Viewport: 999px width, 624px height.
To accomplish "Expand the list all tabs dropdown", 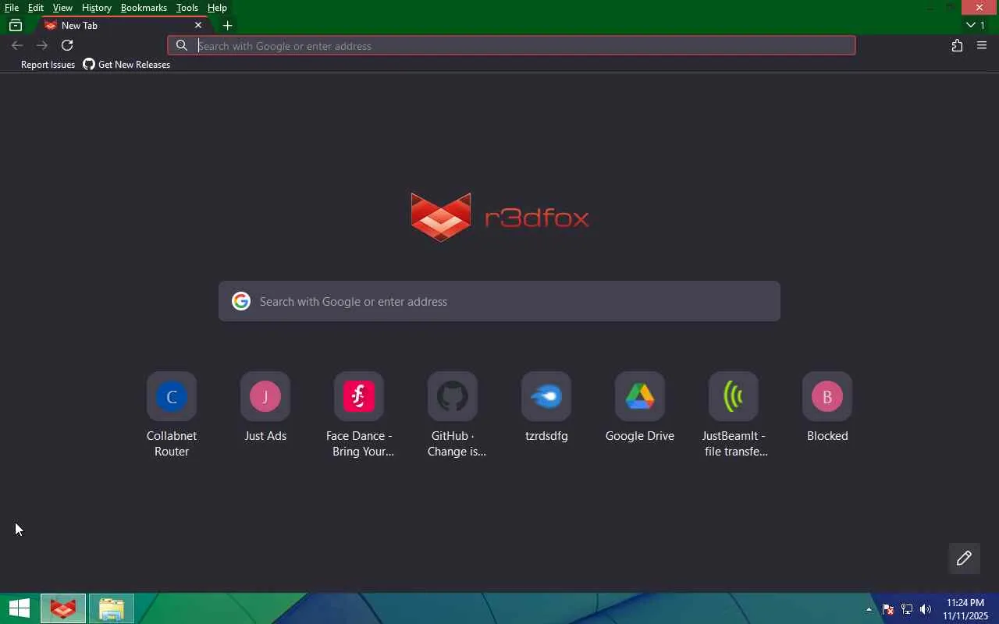I will click(x=976, y=25).
